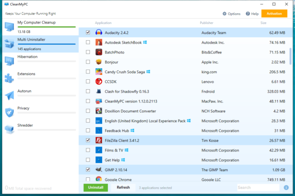The height and width of the screenshot is (196, 295).
Task: Click the FileZilla Client red icon
Action: pos(99,140)
